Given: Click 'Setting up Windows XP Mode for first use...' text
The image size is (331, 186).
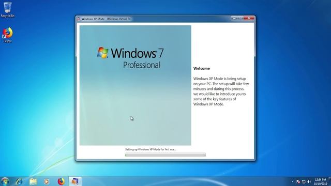Looking at the screenshot, I should pos(151,149).
